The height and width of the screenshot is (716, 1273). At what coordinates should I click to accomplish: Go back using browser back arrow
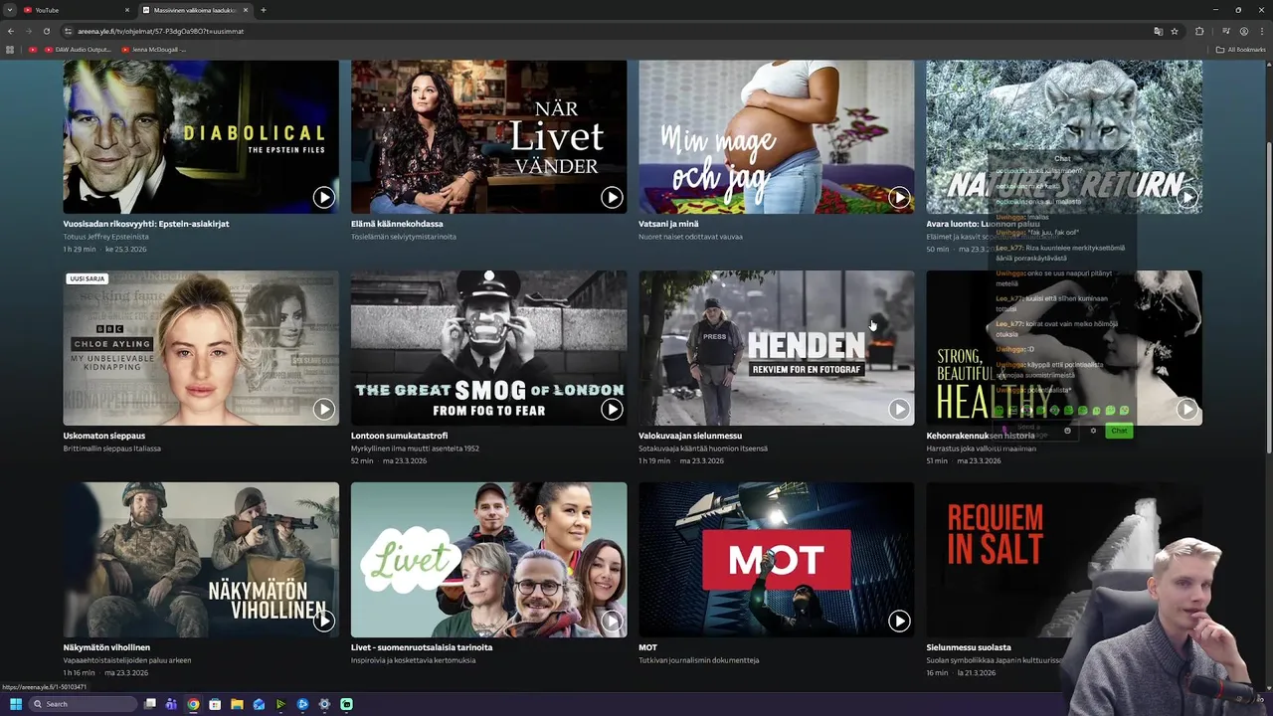(x=11, y=31)
